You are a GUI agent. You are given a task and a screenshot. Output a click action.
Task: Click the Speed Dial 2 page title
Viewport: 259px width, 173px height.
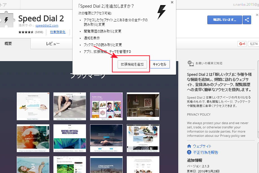click(x=41, y=18)
